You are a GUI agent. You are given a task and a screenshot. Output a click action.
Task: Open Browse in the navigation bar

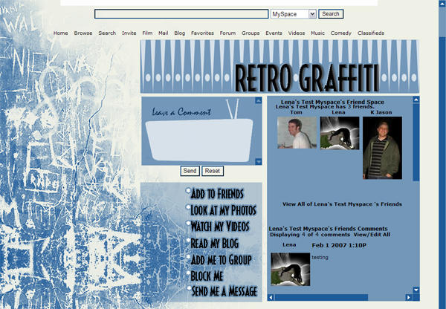[83, 33]
